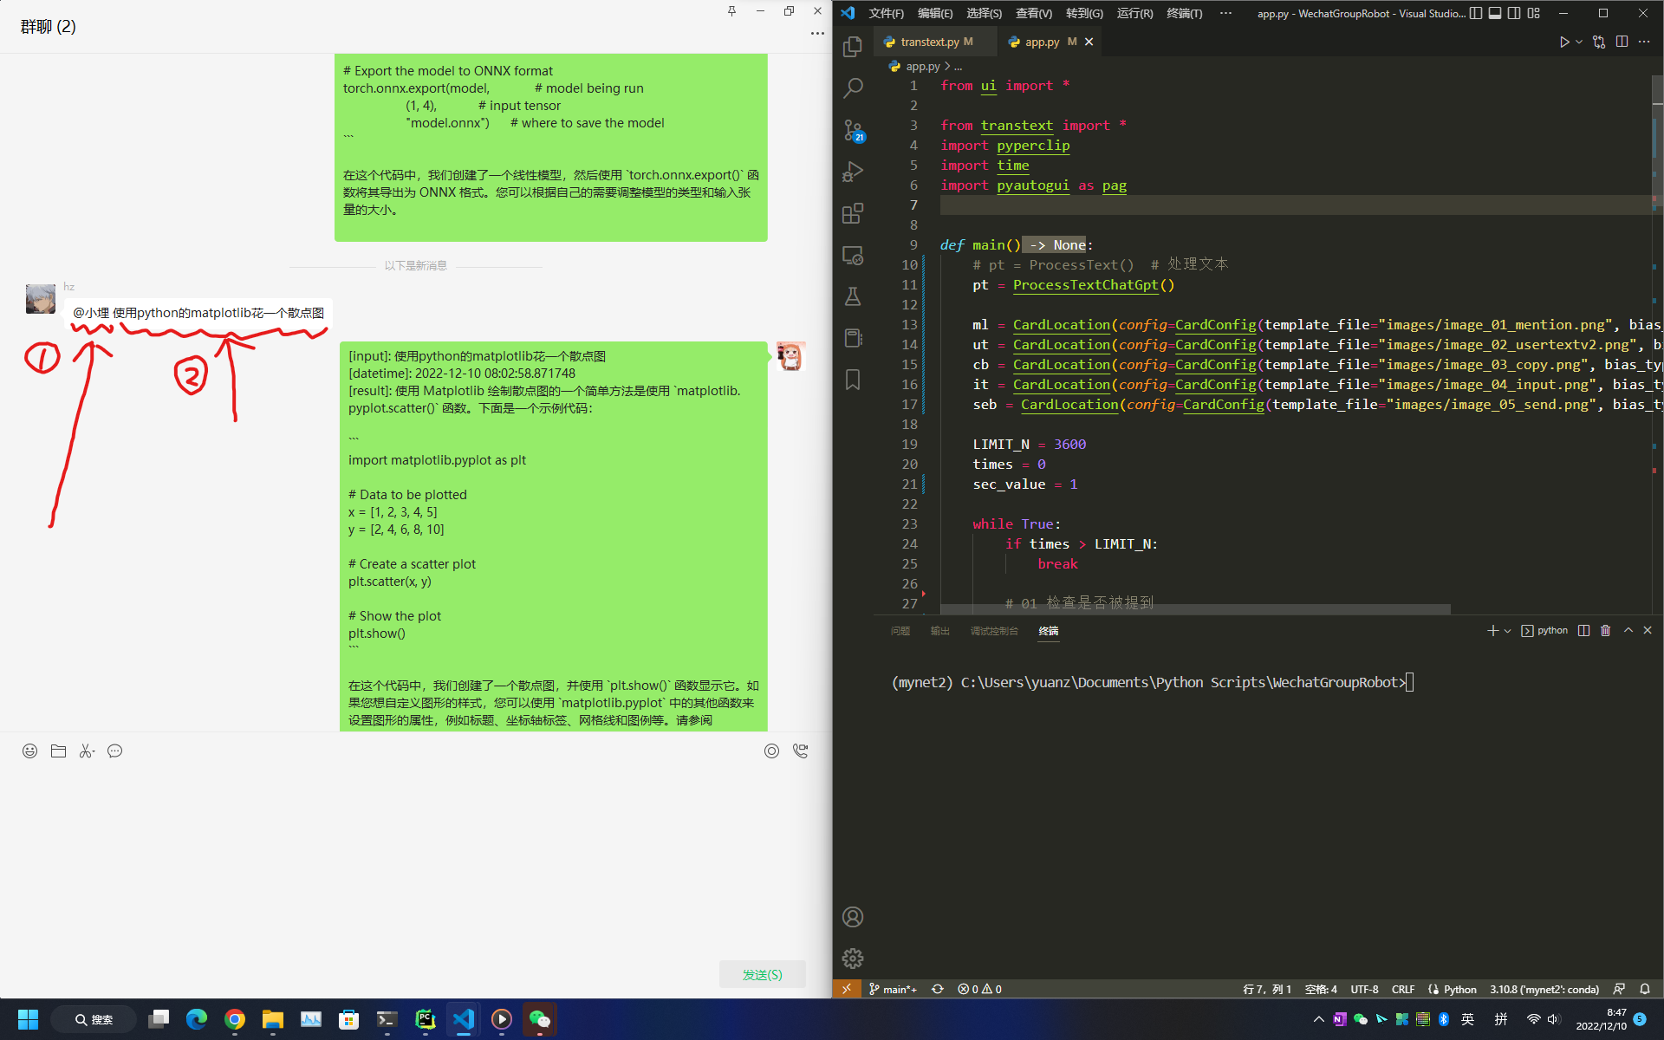Open the Extensions view
The image size is (1664, 1040).
pyautogui.click(x=853, y=213)
